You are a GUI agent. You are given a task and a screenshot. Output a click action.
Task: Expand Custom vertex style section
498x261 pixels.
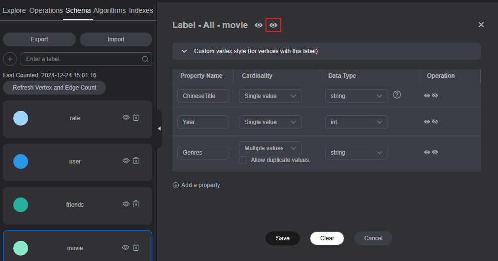(x=327, y=51)
